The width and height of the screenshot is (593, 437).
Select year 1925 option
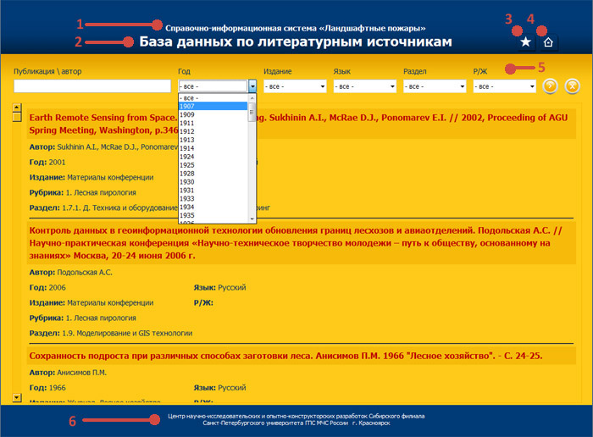pos(213,165)
